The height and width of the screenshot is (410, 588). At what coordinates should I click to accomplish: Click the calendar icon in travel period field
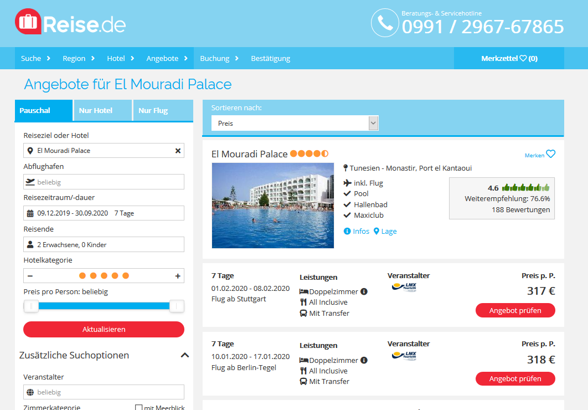(x=30, y=213)
